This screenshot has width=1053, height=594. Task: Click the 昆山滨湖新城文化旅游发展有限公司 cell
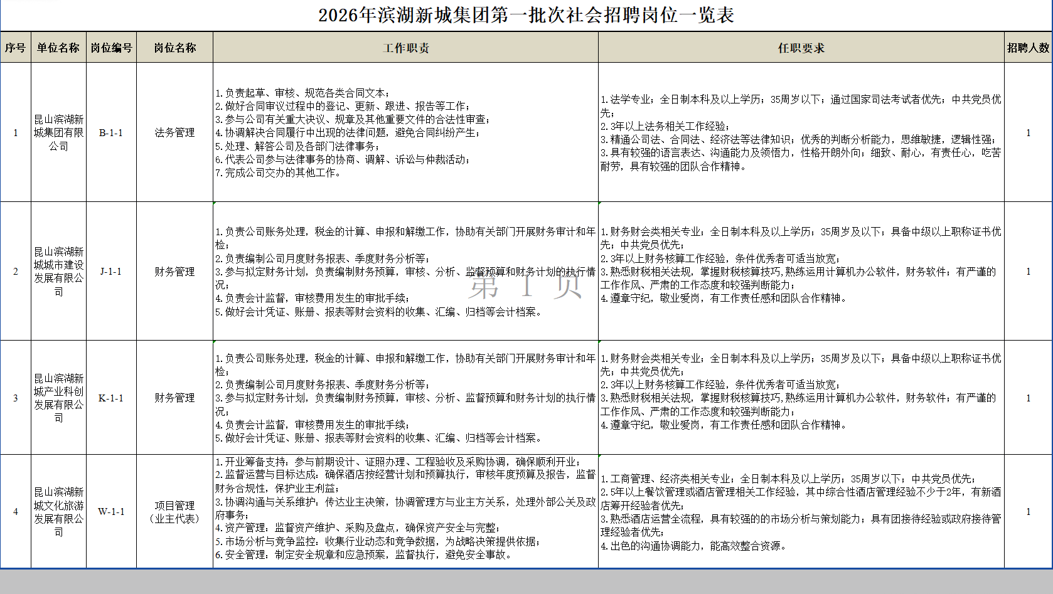point(58,512)
